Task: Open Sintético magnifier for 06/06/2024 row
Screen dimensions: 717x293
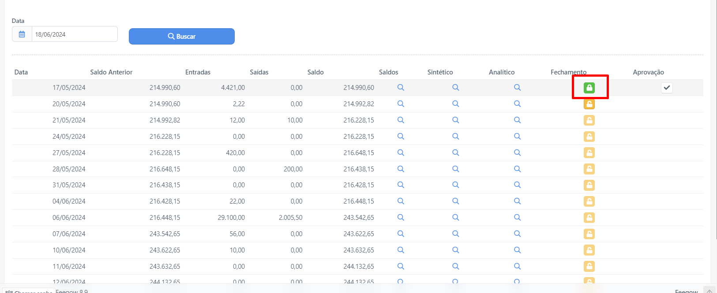Action: coord(456,217)
